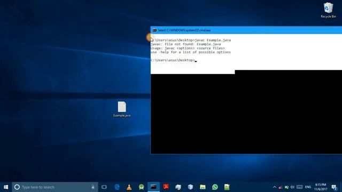Click the 'javac Example.java' command line text

click(x=213, y=41)
